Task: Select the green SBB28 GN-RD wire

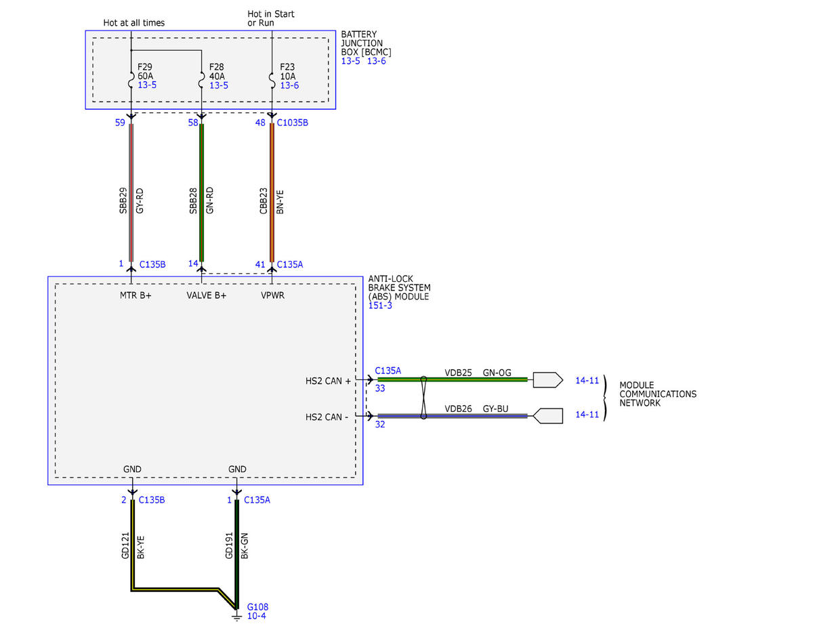Action: (x=201, y=193)
